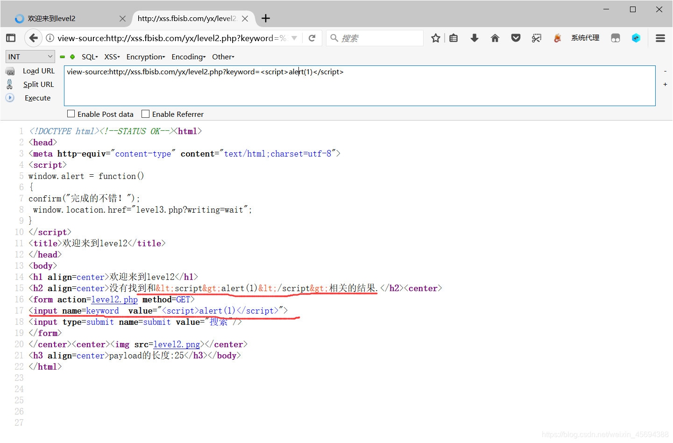Click the level3.php?writing=wait line
Screen dimensions: 673x443
tap(142, 210)
